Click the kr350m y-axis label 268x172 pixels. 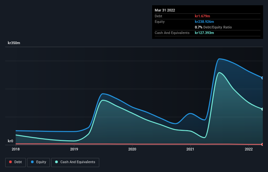point(14,43)
